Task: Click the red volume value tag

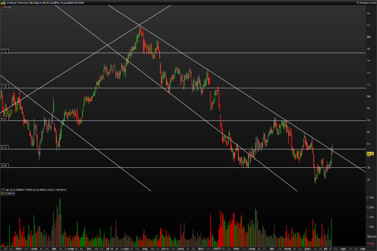Action: [370, 244]
